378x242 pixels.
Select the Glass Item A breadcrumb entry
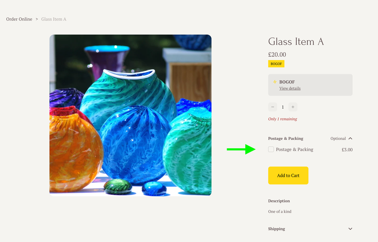tap(54, 19)
